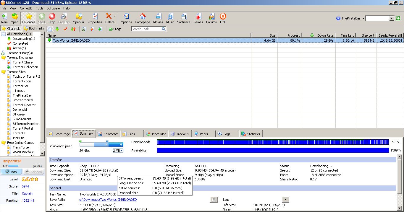
Task: Click sidebar tree scrollbar down arrow
Action: point(42,154)
